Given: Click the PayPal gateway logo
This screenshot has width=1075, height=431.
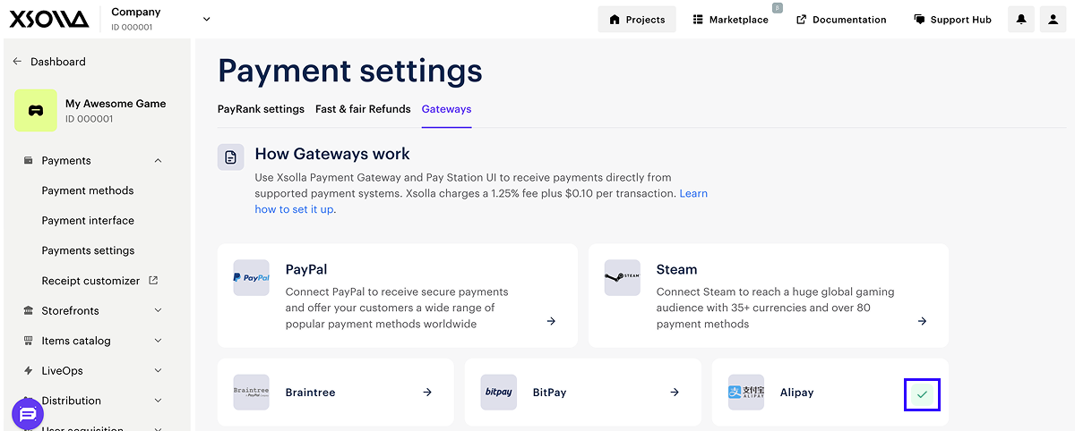Looking at the screenshot, I should coord(251,277).
